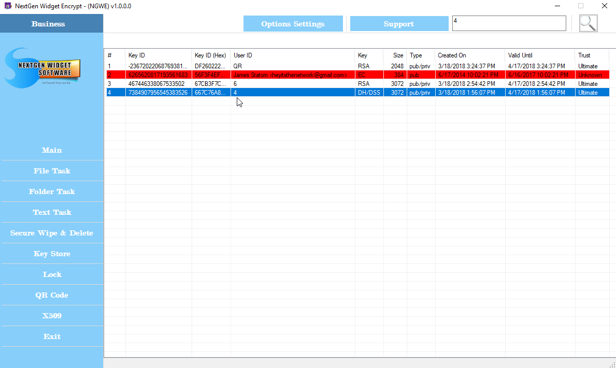Minimize the NextGen Widget Encrypt window
The image size is (616, 368).
pyautogui.click(x=557, y=6)
